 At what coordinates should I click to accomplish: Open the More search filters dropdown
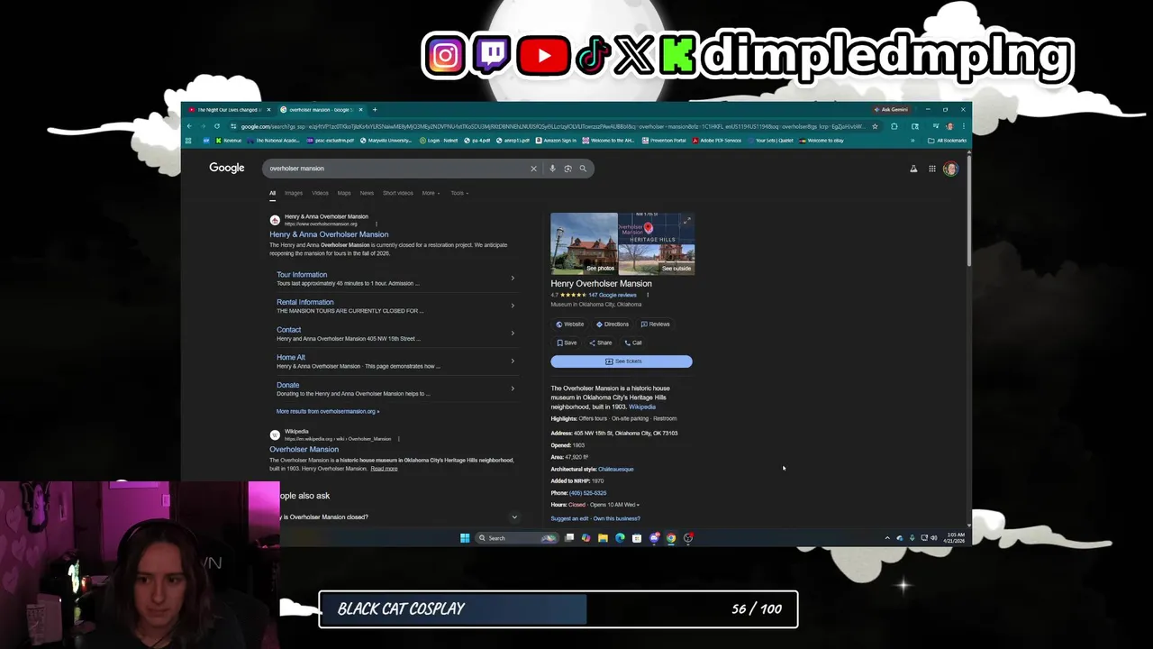tap(431, 193)
